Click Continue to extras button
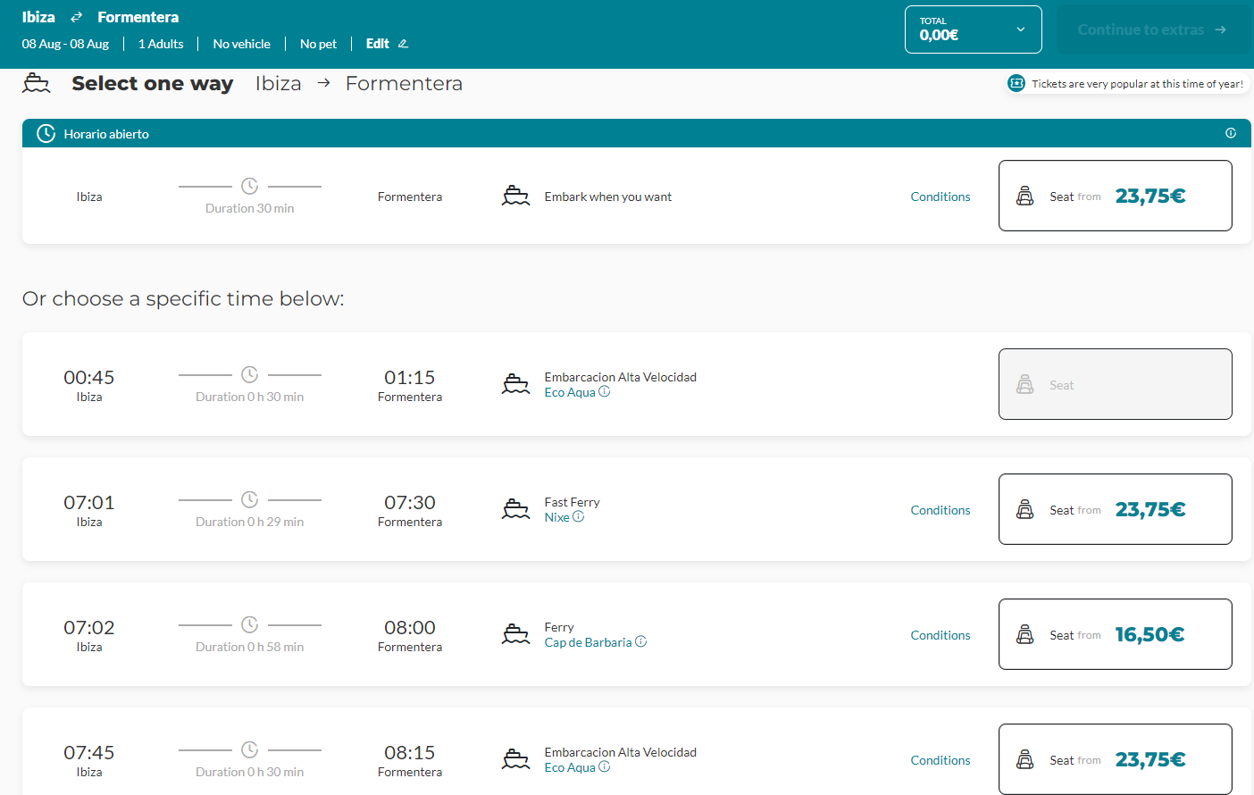 tap(1151, 29)
